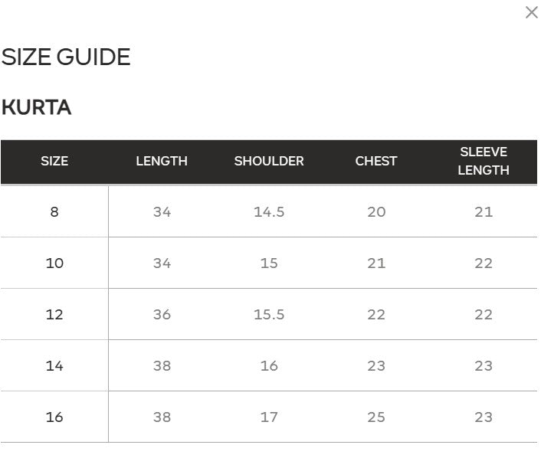Close the size guide popup

531,12
